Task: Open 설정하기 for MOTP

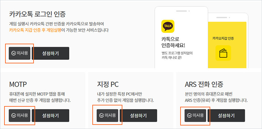Action: pos(50,115)
